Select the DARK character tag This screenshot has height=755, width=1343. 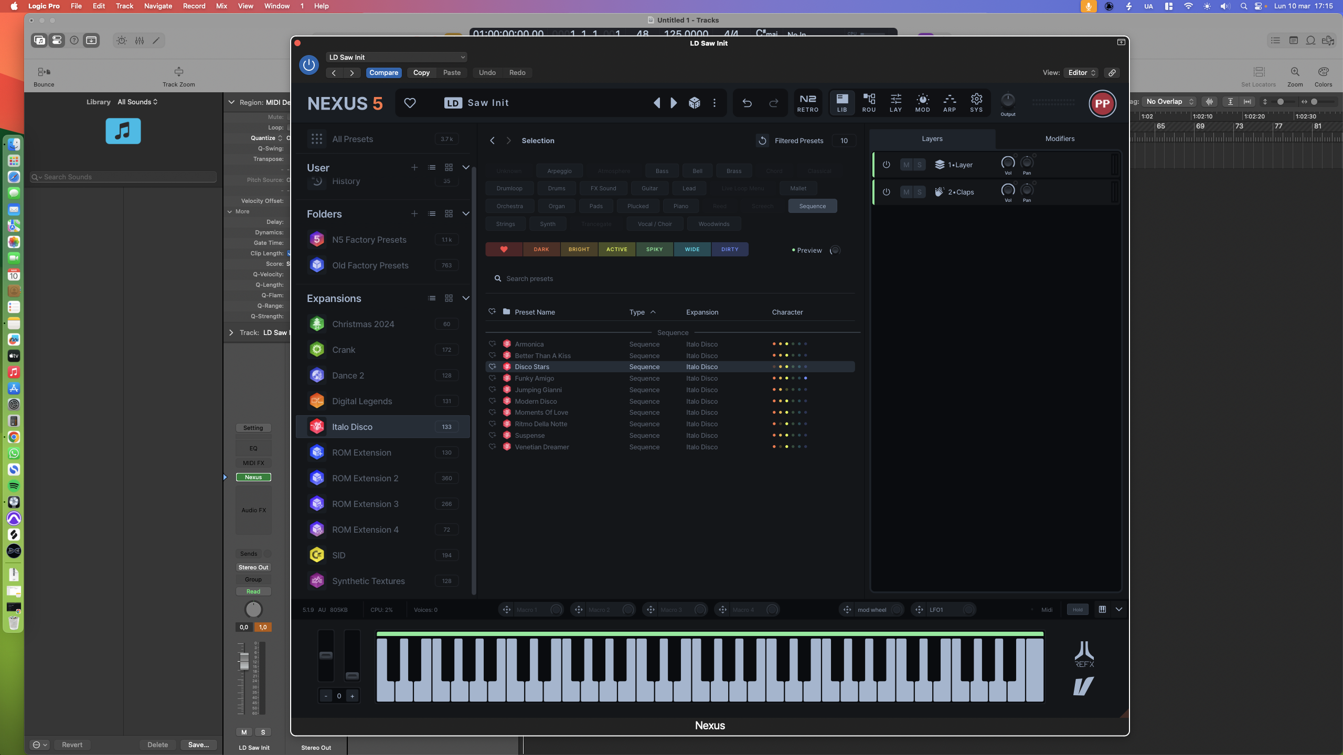pyautogui.click(x=541, y=250)
